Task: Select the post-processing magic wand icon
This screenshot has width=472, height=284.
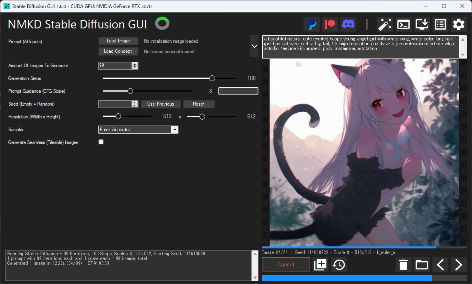Action: (x=385, y=24)
